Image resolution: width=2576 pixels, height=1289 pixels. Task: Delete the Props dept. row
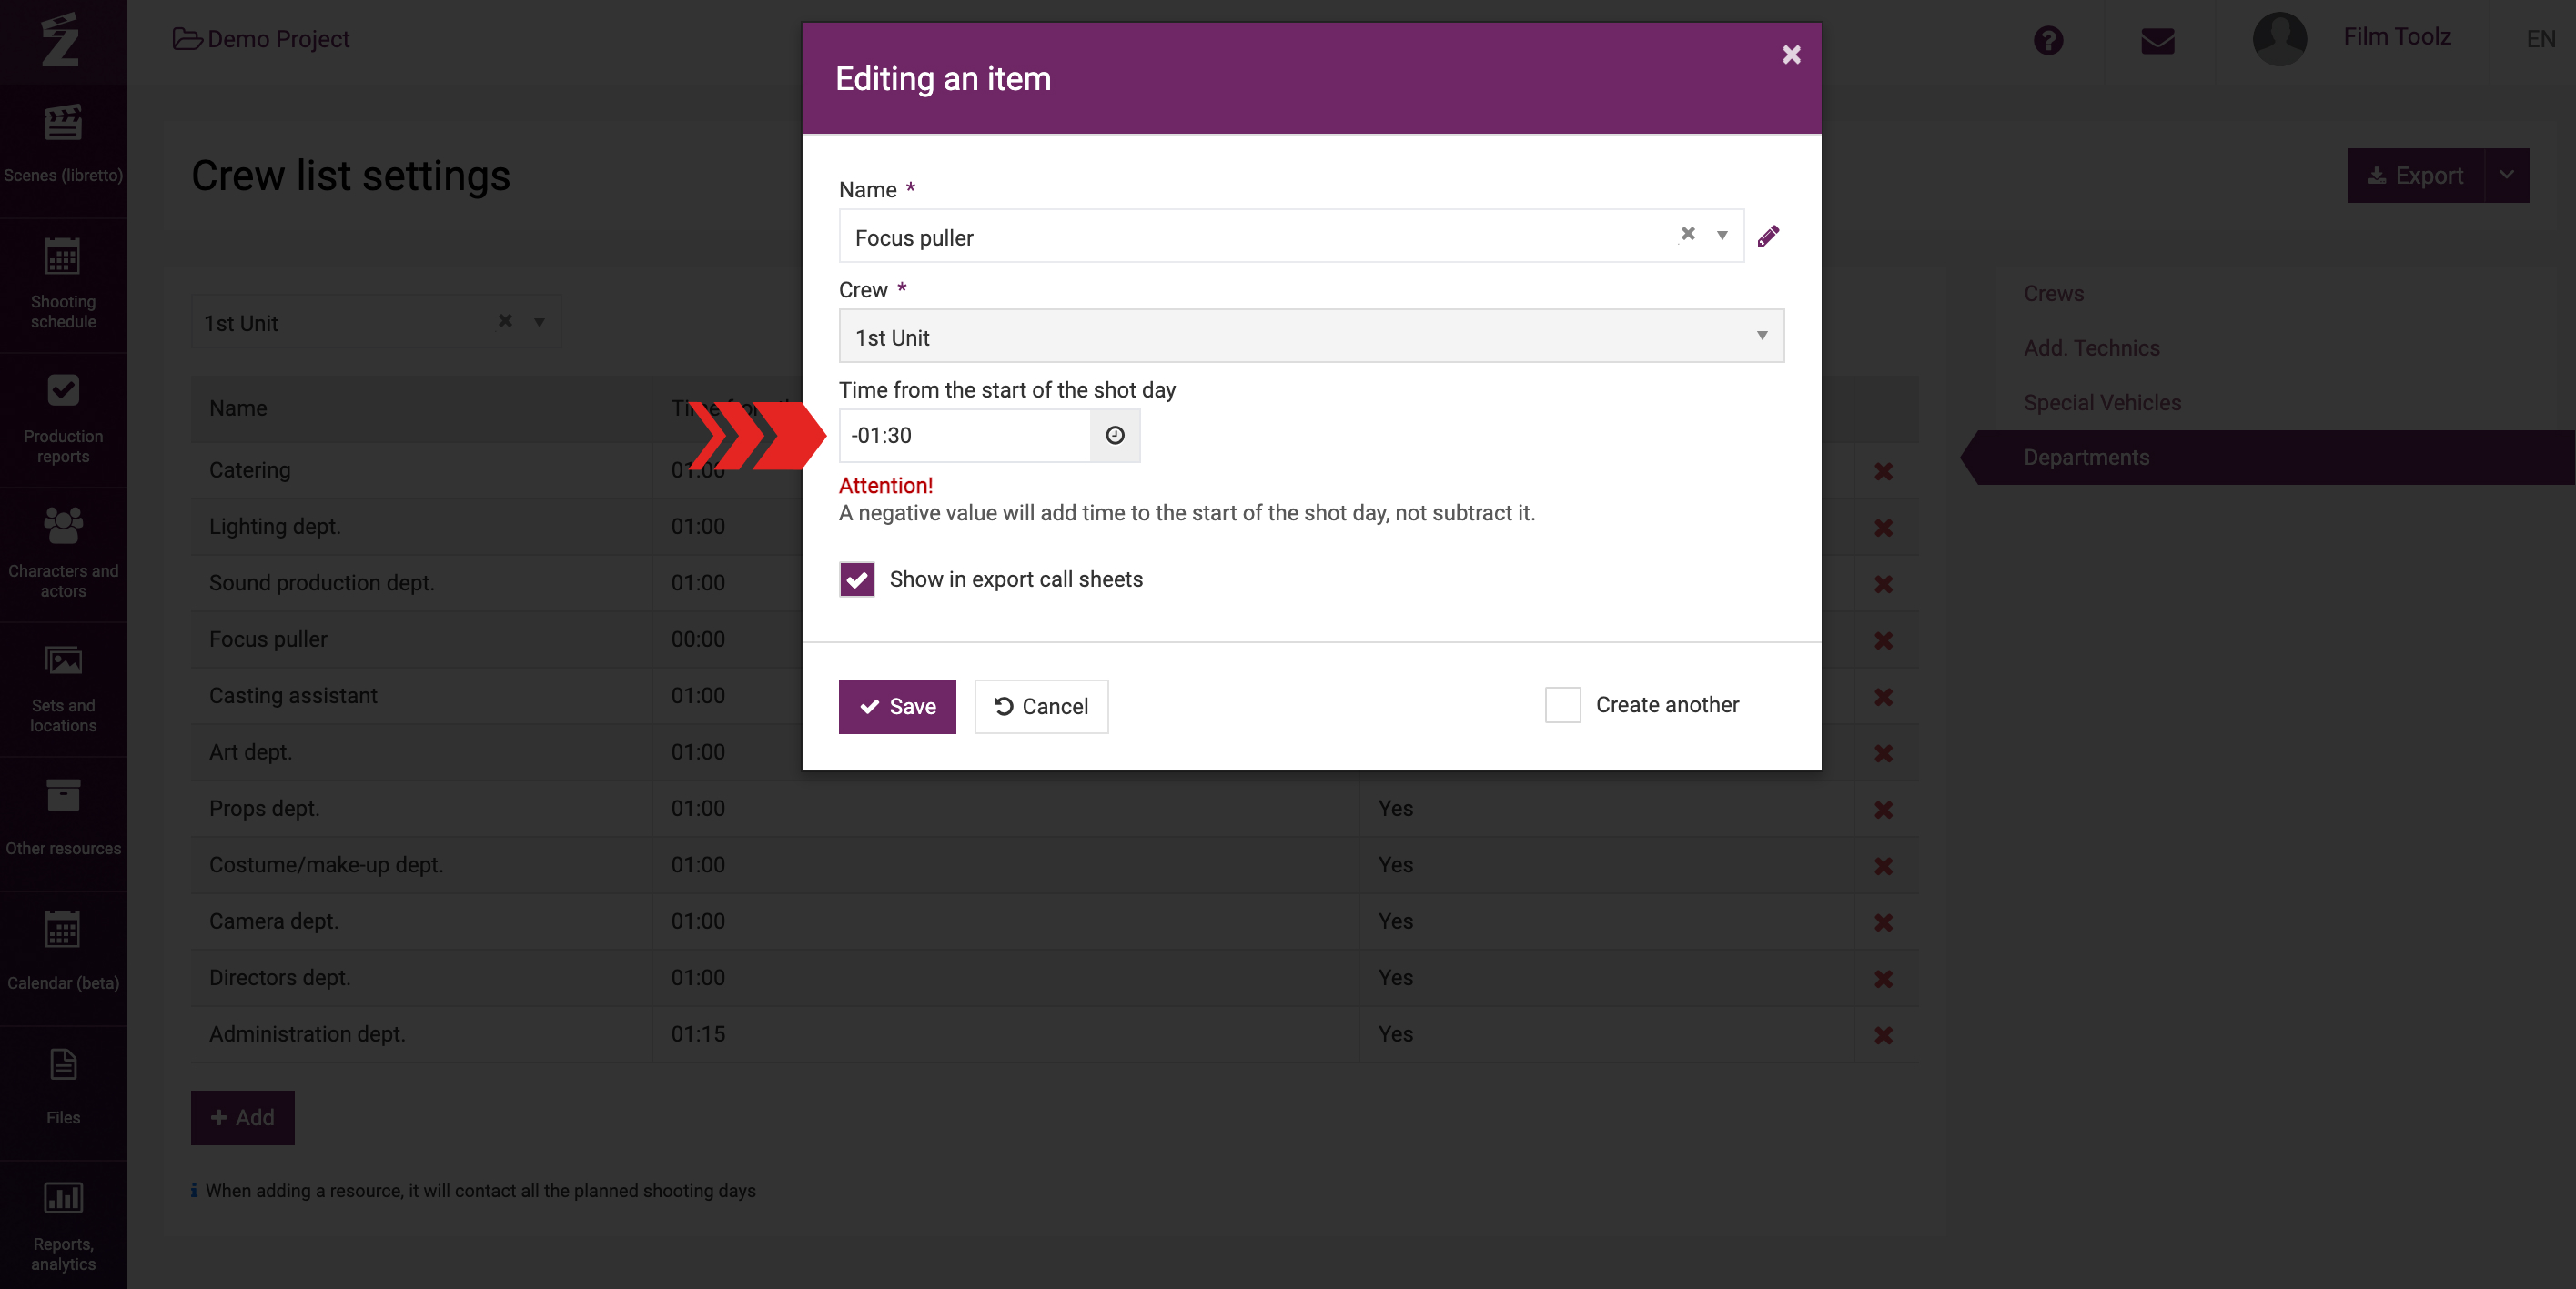[x=1883, y=810]
